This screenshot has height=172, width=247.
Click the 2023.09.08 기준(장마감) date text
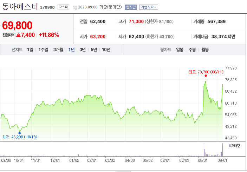[x=100, y=7]
